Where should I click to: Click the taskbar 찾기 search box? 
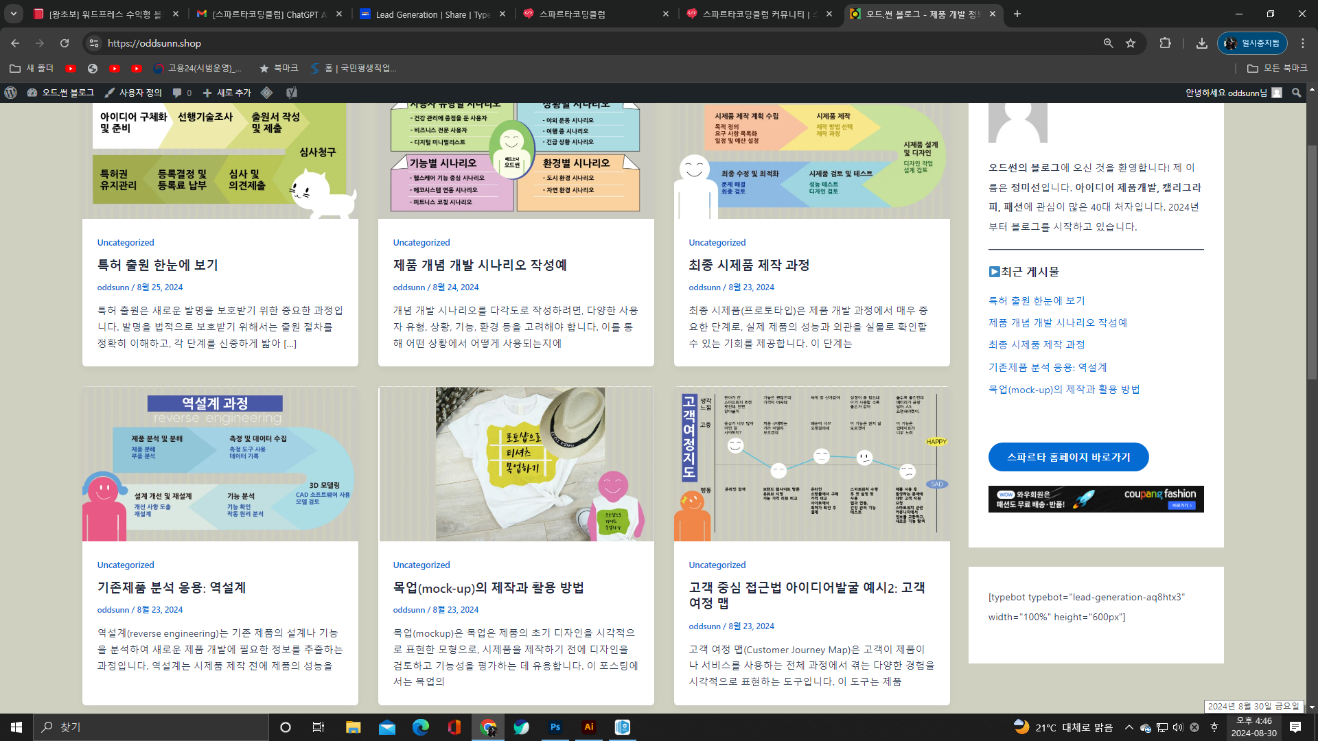click(150, 727)
